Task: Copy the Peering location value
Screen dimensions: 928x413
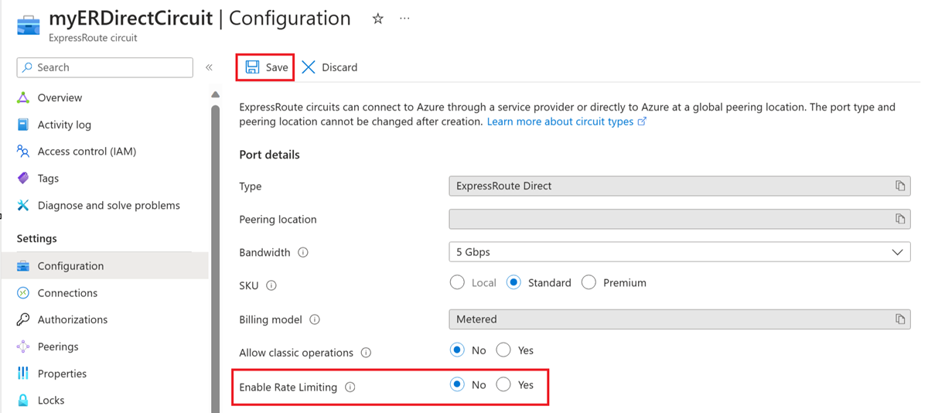Action: (899, 220)
